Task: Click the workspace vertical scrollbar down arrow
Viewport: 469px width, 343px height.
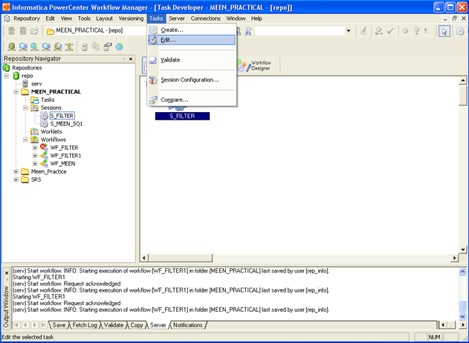Action: point(463,249)
